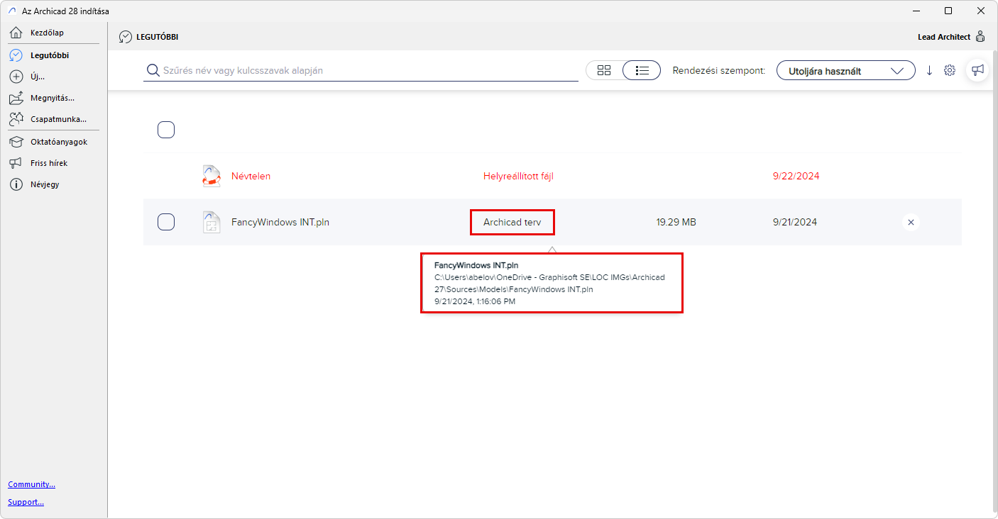
Task: Focus the Szűrés név search field
Action: pyautogui.click(x=361, y=70)
